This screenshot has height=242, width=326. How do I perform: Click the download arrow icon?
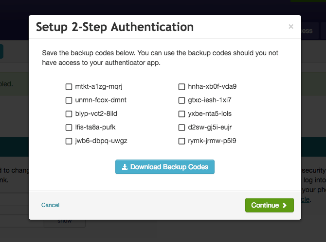(125, 167)
